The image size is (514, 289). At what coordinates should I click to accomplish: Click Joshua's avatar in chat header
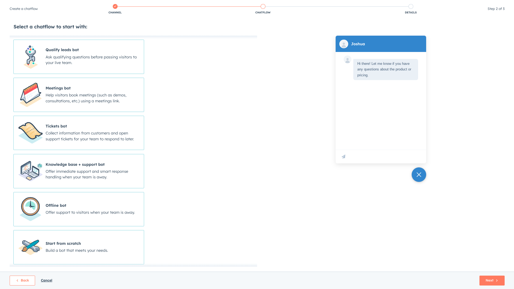(x=344, y=44)
